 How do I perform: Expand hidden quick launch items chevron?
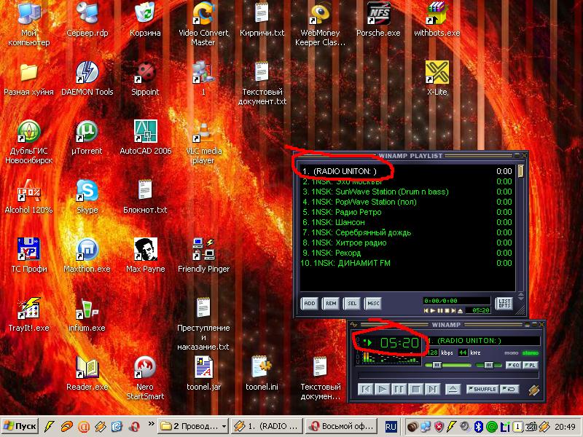(x=151, y=423)
